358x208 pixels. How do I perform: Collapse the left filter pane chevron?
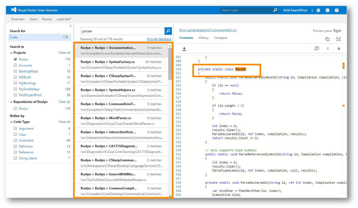[71, 26]
